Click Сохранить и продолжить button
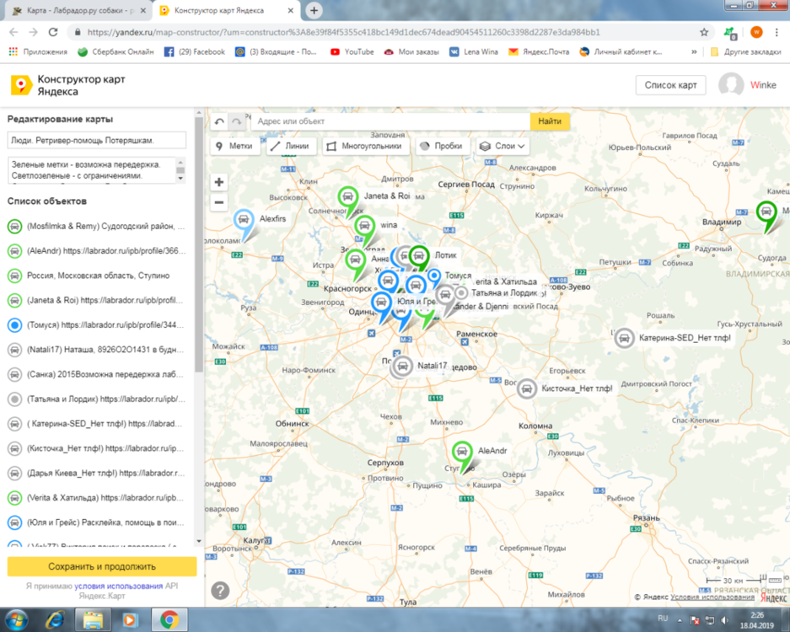 [102, 567]
